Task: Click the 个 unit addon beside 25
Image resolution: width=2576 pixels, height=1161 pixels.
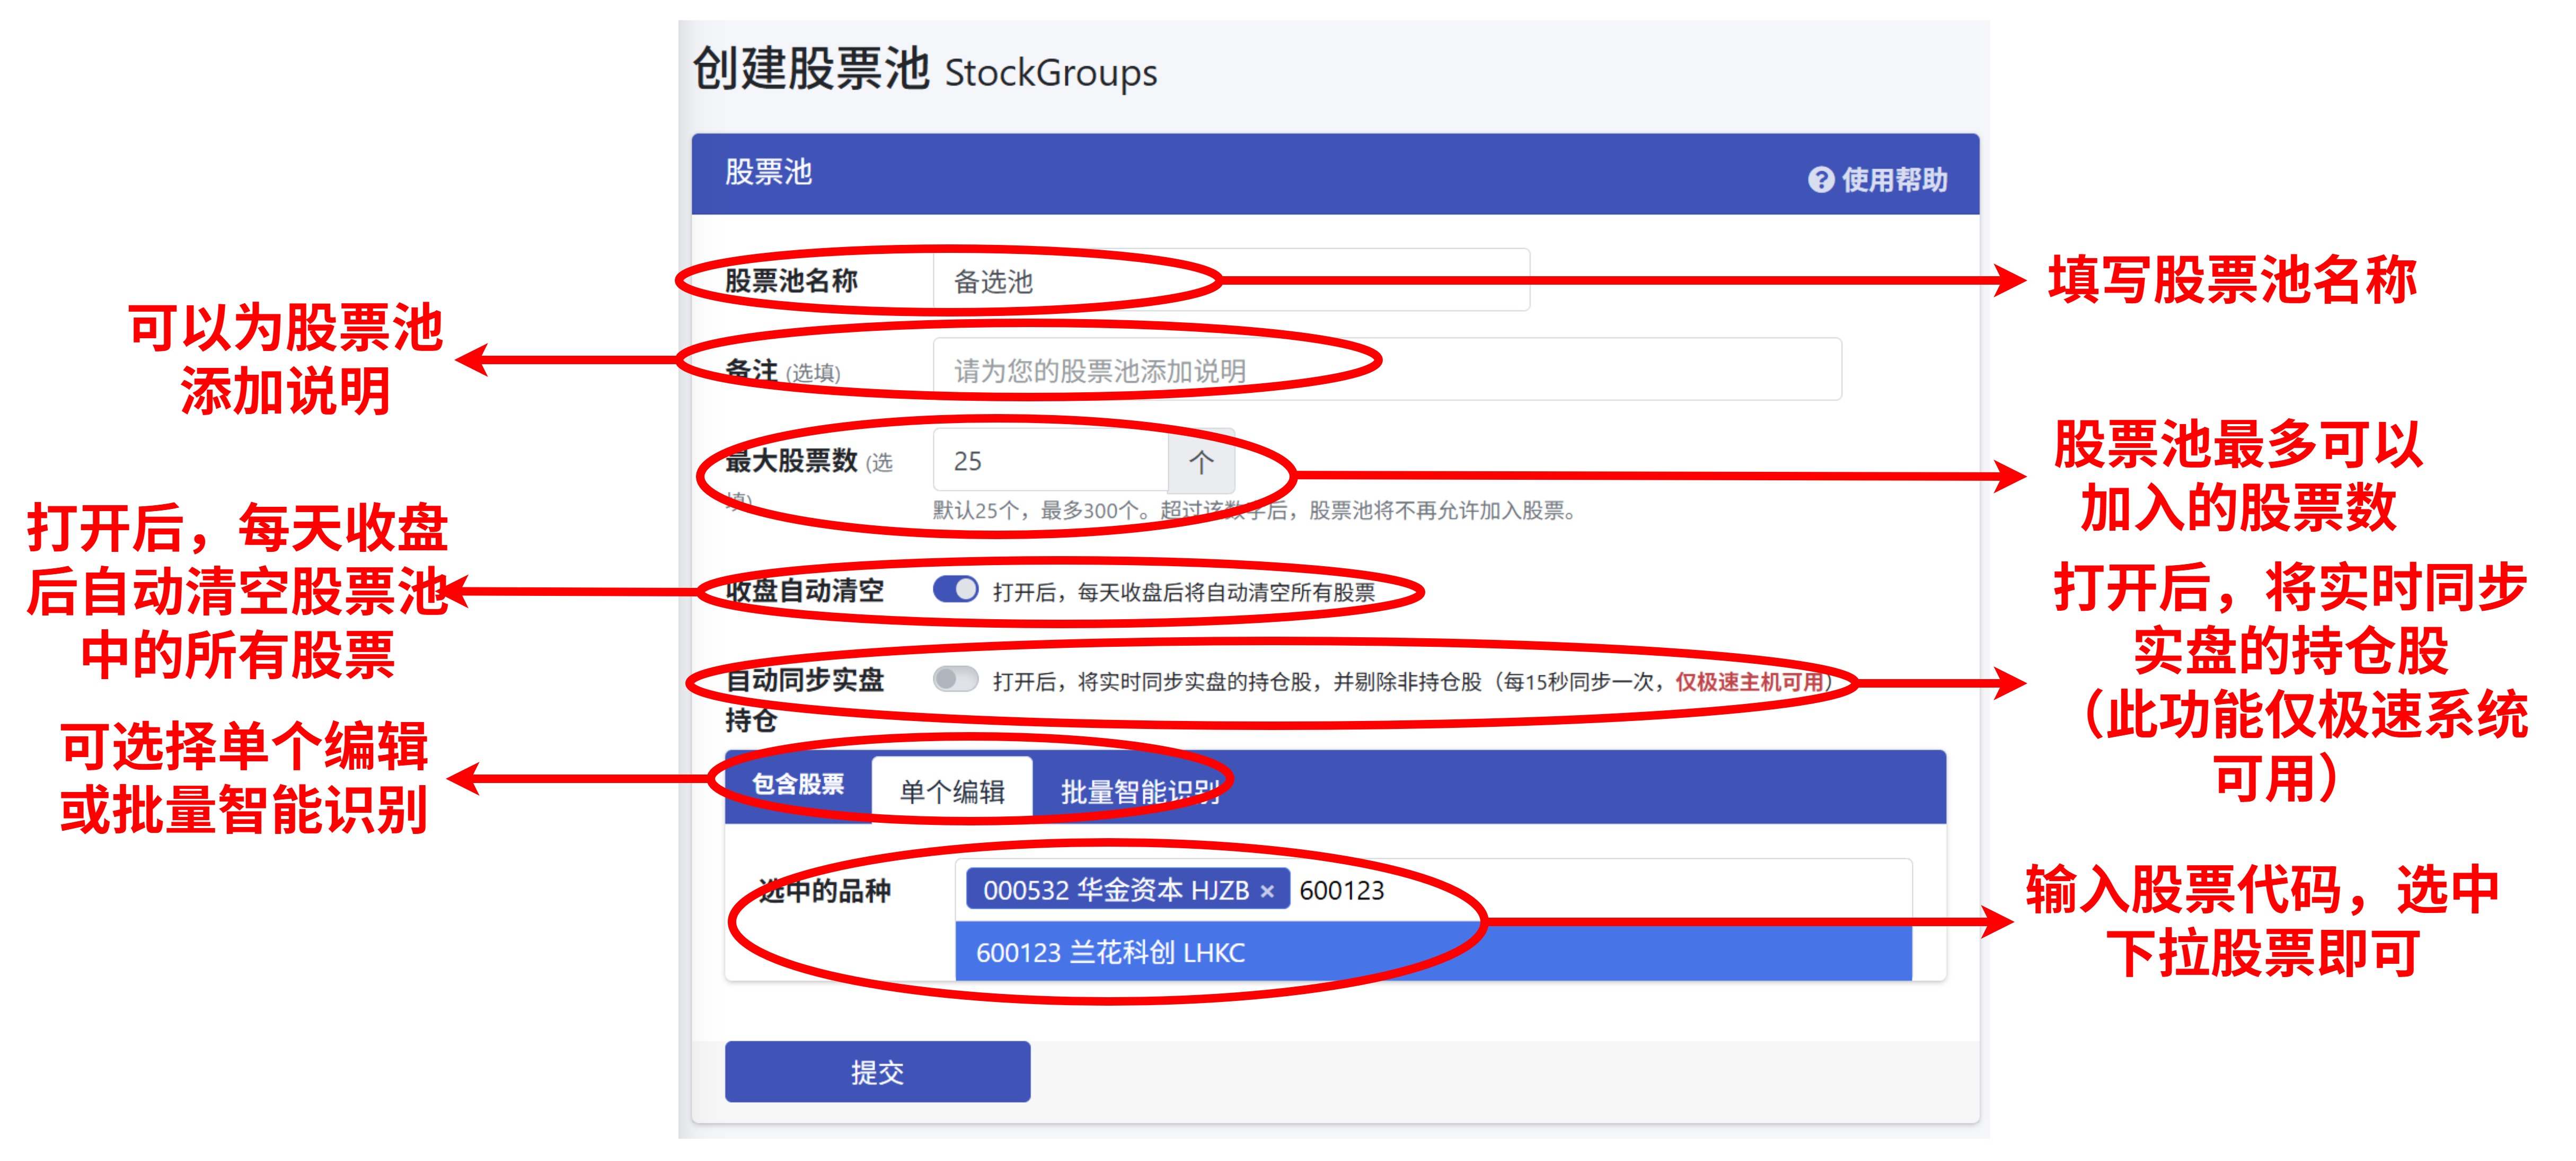Action: (x=1201, y=461)
